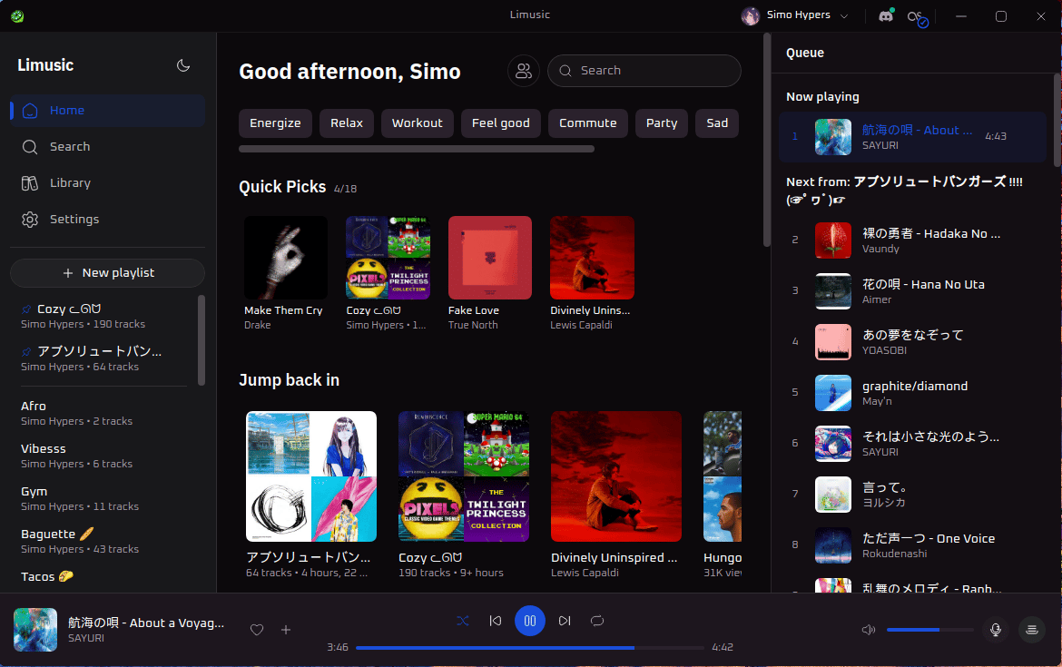The width and height of the screenshot is (1062, 667).
Task: Play queue track by YOASOBI
Action: click(x=912, y=342)
